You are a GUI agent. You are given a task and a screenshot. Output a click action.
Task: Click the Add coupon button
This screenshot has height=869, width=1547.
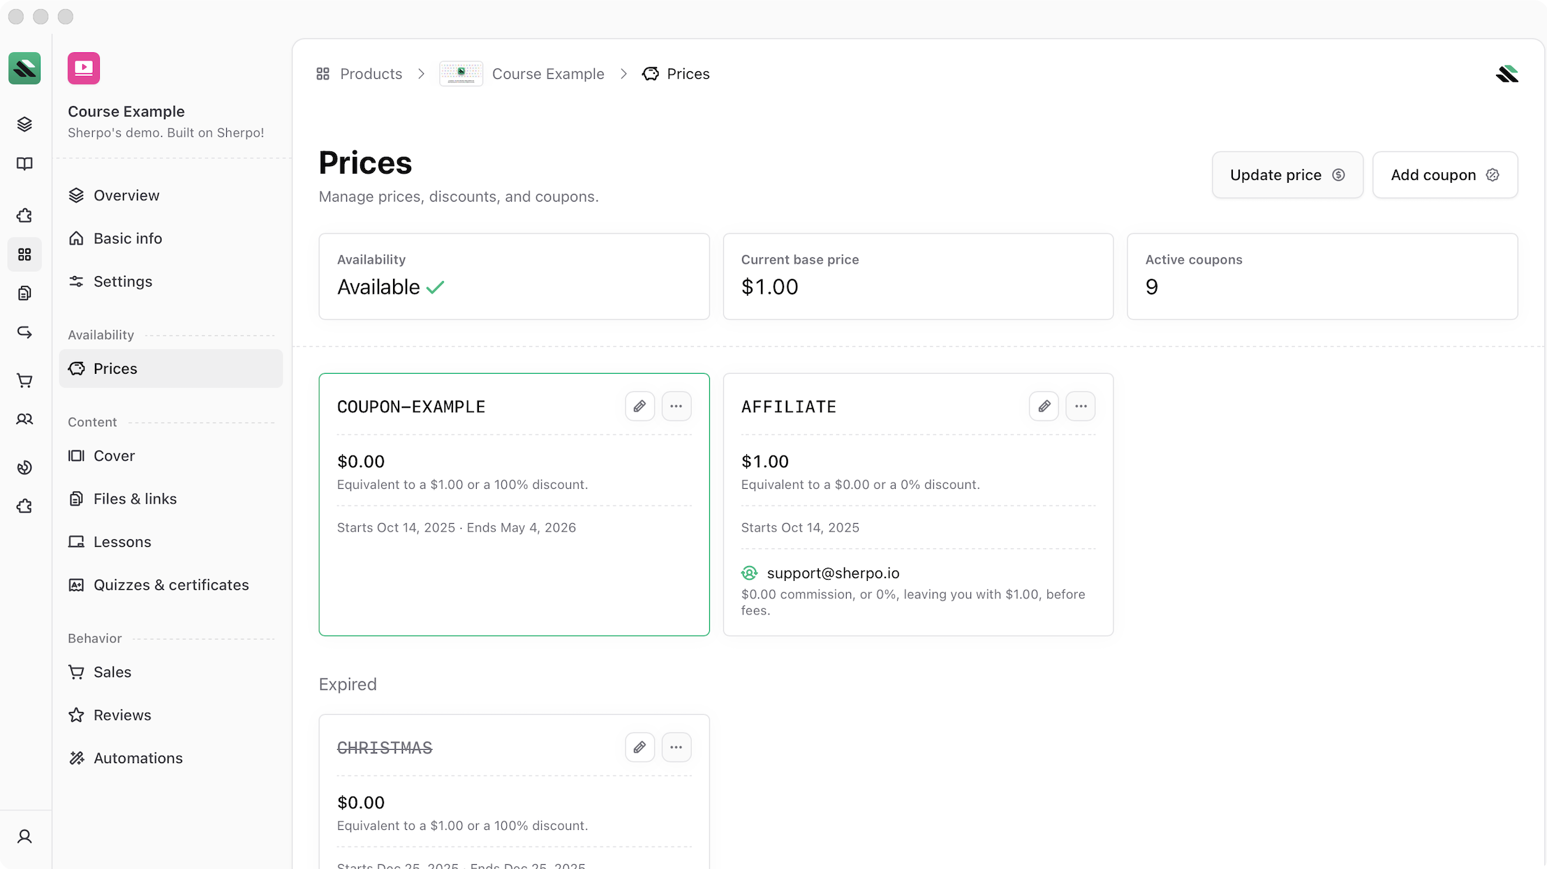coord(1444,175)
